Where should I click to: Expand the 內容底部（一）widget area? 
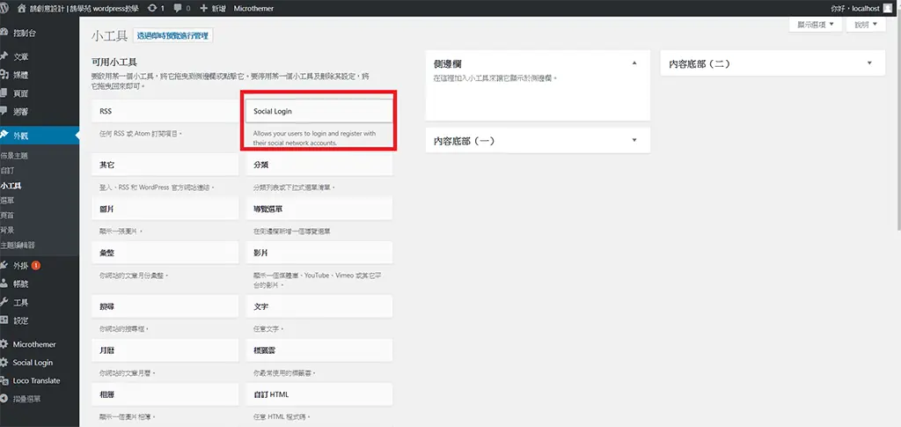click(634, 140)
